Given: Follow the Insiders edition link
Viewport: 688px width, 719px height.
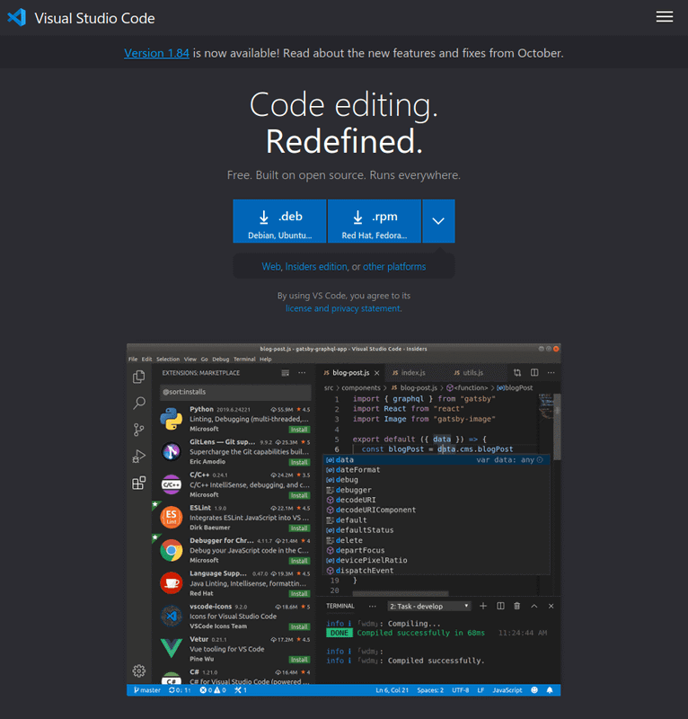Looking at the screenshot, I should coord(316,266).
